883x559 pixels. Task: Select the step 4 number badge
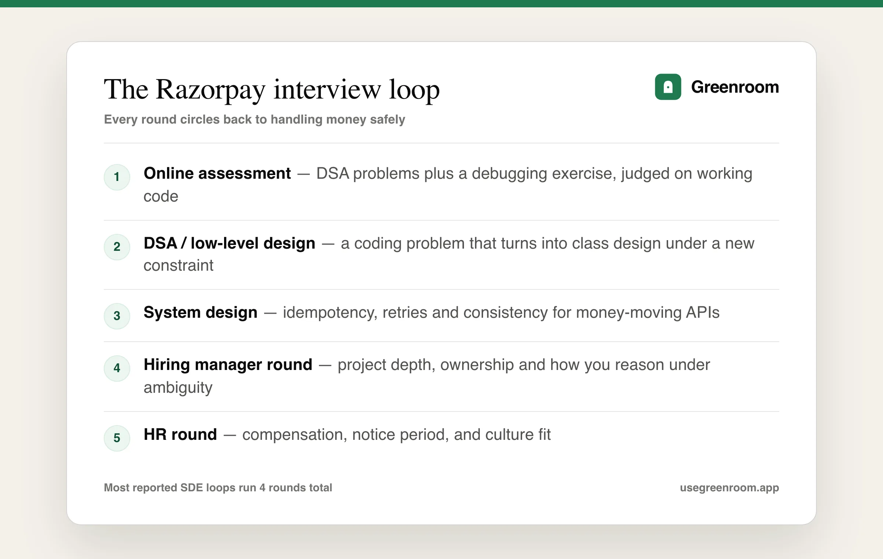pos(117,368)
